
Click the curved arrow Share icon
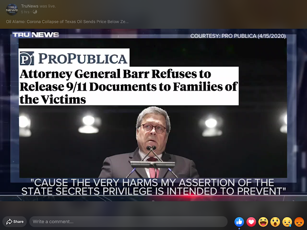pos(9,221)
